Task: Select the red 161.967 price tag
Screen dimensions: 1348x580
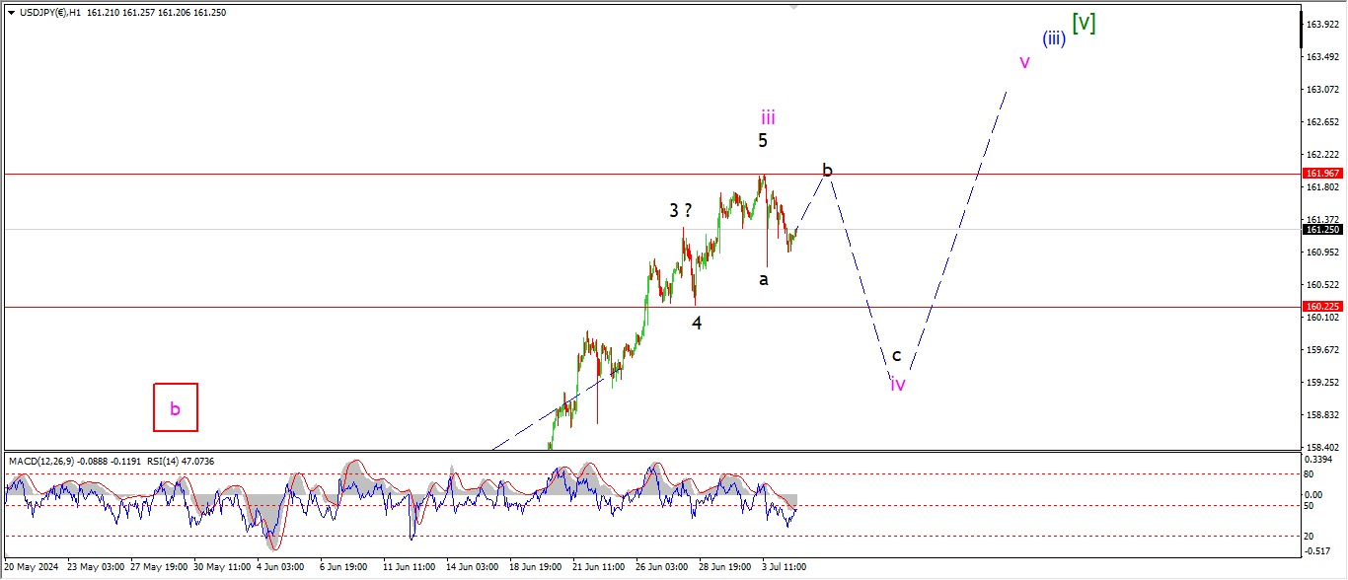Action: click(1320, 174)
